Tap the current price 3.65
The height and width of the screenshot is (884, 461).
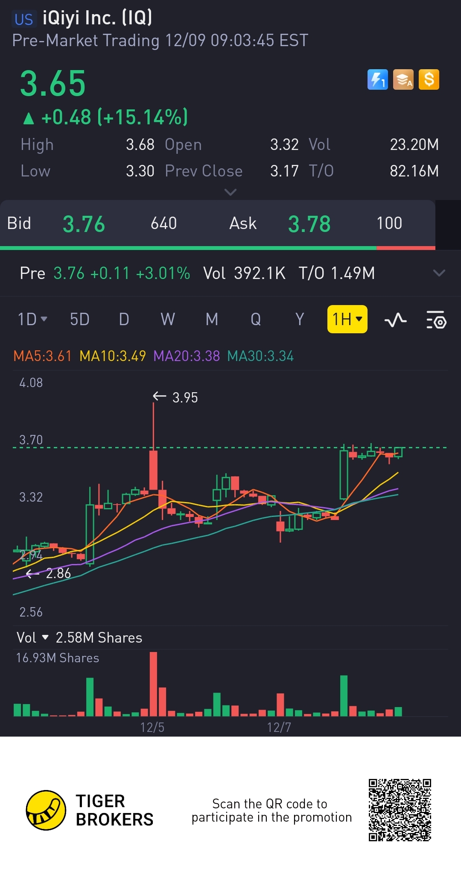tap(53, 83)
